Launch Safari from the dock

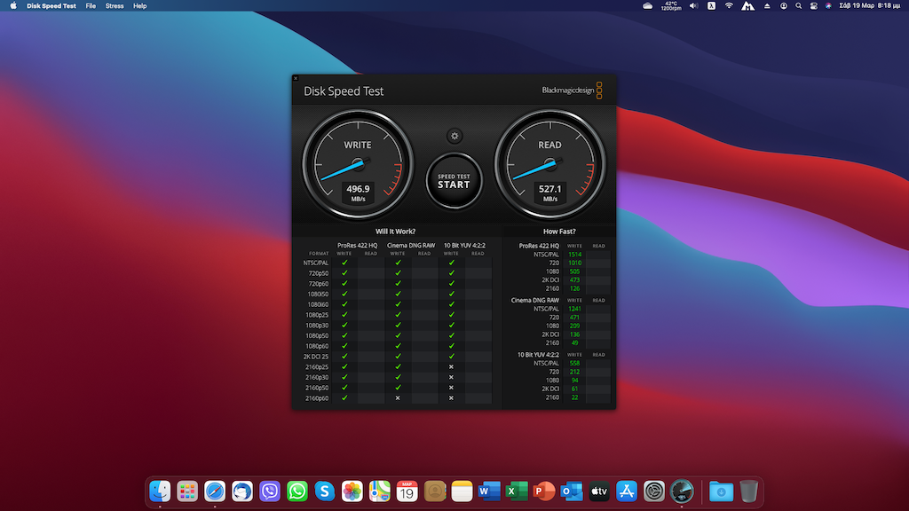pos(215,491)
